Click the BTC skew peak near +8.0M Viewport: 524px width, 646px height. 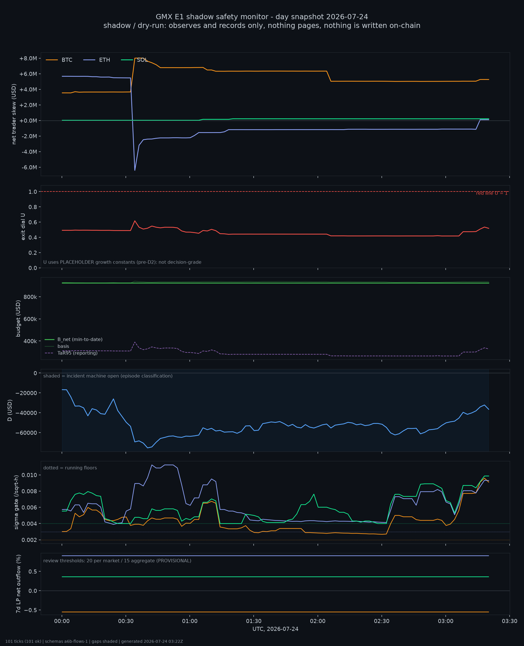(139, 58)
